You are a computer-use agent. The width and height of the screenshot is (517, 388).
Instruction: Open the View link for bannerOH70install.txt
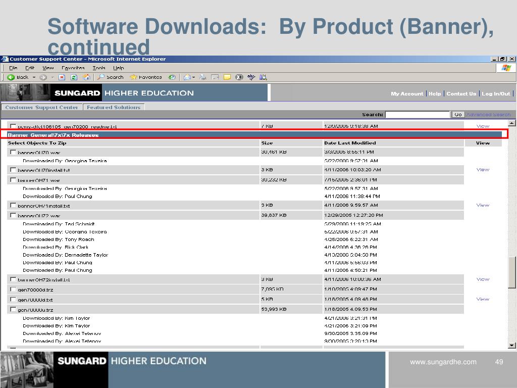point(483,170)
